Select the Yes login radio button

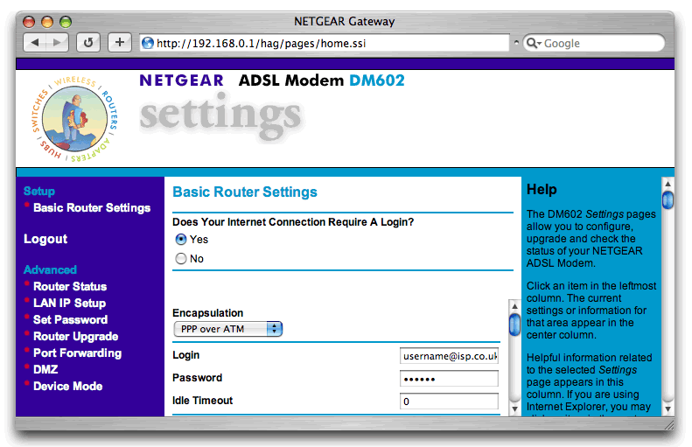coord(181,239)
